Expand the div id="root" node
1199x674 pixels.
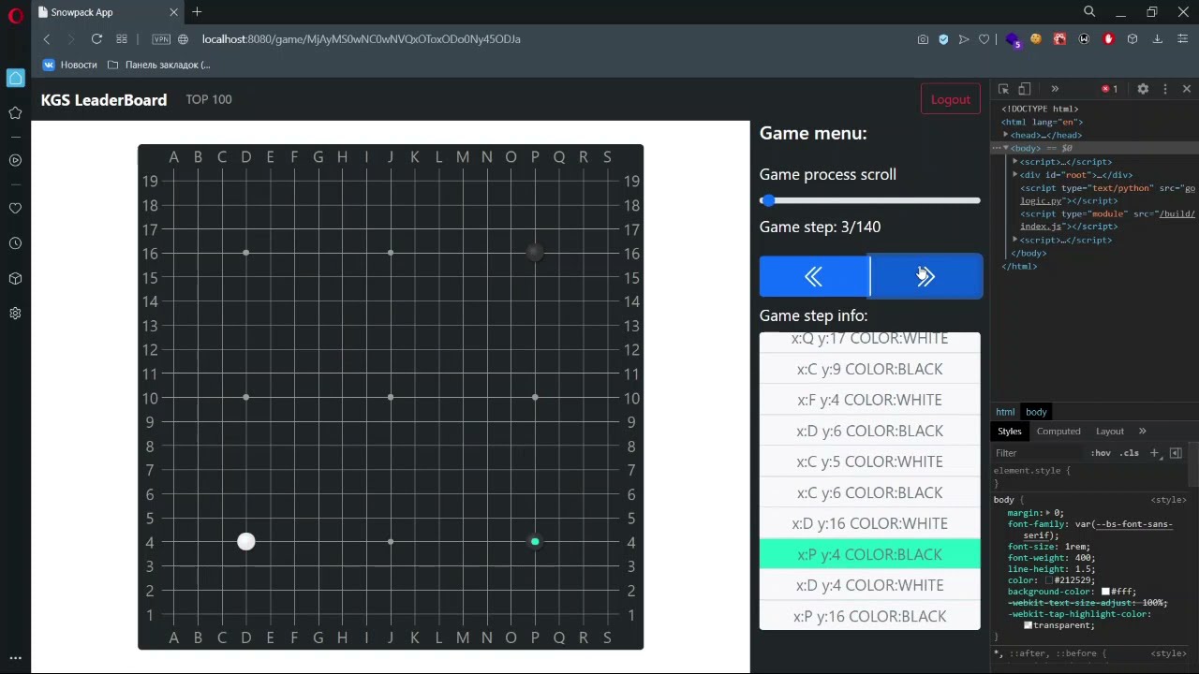tap(1015, 175)
